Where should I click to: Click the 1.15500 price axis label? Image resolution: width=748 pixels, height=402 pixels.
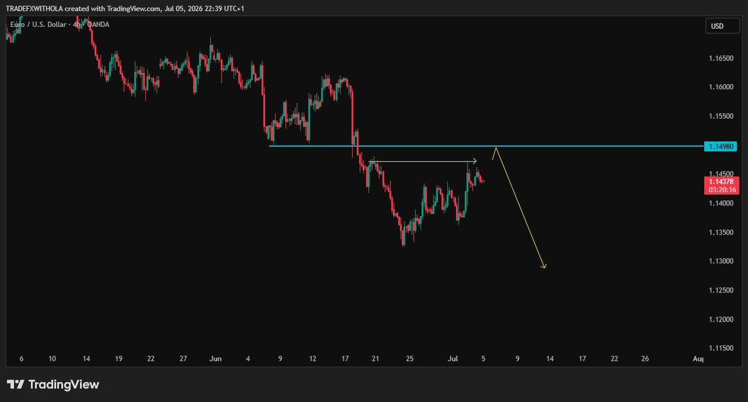pyautogui.click(x=721, y=116)
